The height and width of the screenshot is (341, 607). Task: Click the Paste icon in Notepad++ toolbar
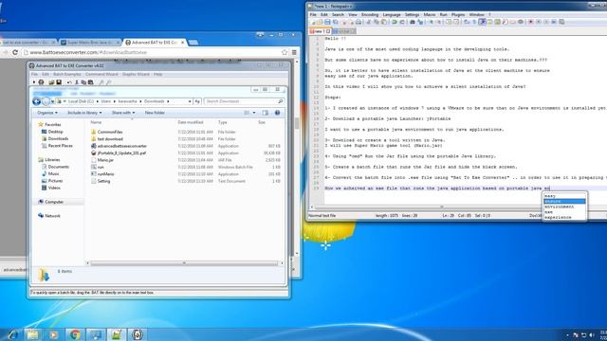tap(384, 22)
